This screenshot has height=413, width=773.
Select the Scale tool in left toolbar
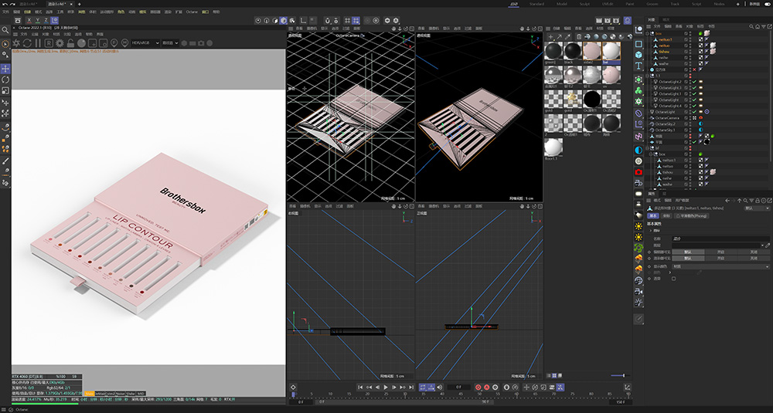[5, 91]
